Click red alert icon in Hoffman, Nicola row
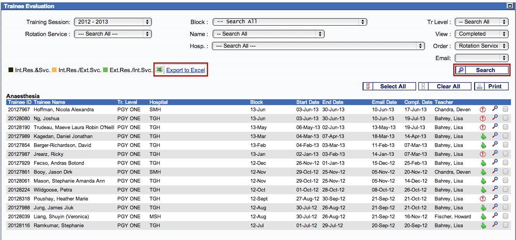516x240 pixels. click(483, 110)
